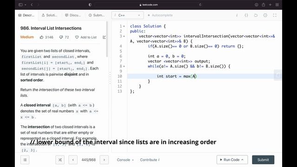This screenshot has height=167, width=297.
Task: Switch to the Solution tab
Action: pyautogui.click(x=49, y=15)
